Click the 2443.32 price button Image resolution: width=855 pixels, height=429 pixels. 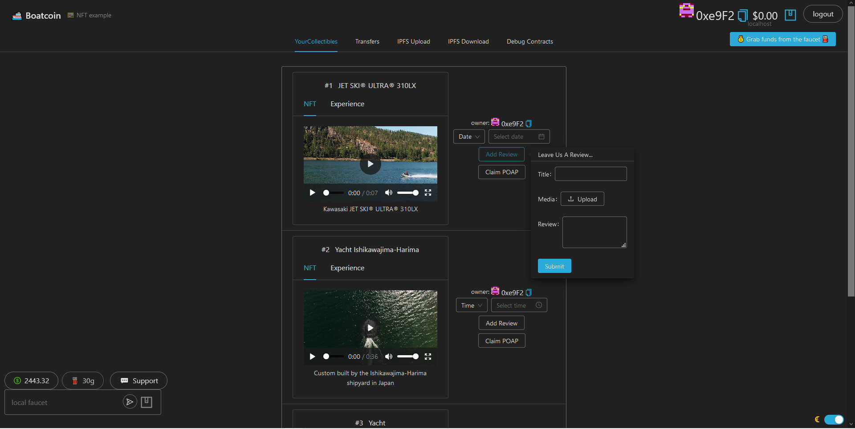[x=31, y=381]
